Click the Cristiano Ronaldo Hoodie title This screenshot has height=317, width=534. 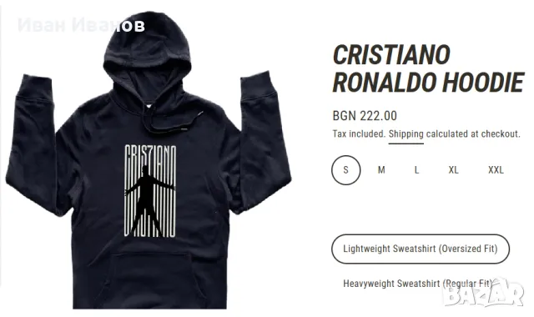[x=428, y=68]
